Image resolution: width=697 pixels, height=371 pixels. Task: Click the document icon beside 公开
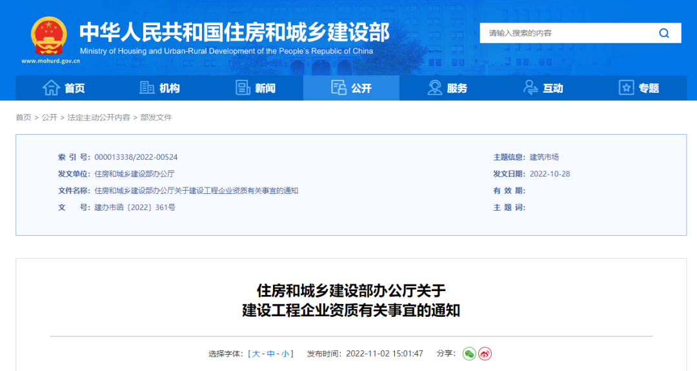pos(339,88)
